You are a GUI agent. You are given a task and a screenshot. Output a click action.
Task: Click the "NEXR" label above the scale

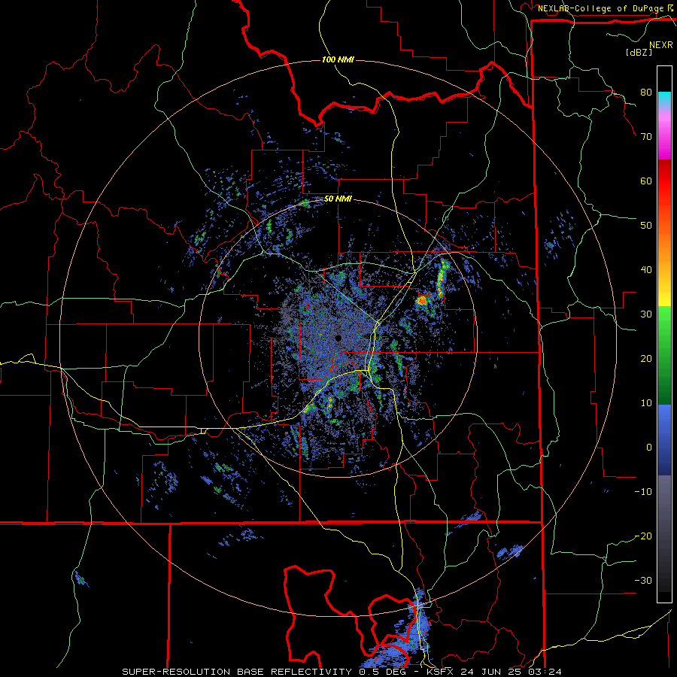click(x=660, y=45)
